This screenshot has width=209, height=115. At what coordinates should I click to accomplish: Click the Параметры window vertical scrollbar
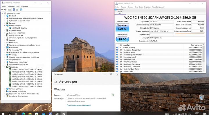coord(120,92)
